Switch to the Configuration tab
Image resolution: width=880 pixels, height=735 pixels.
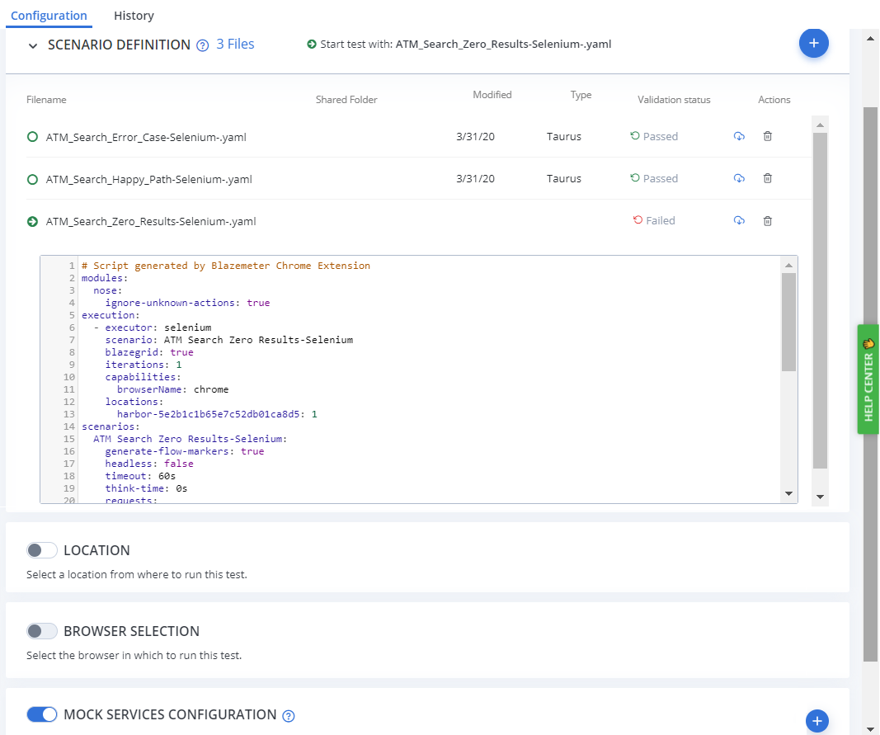click(49, 16)
